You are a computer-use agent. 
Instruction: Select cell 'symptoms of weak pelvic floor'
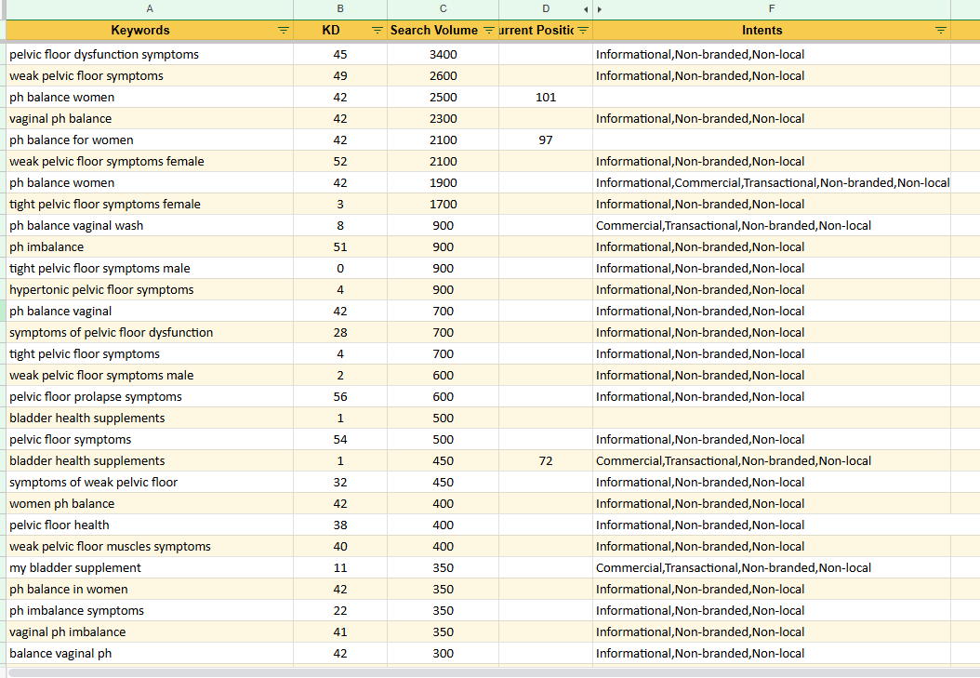pyautogui.click(x=150, y=483)
